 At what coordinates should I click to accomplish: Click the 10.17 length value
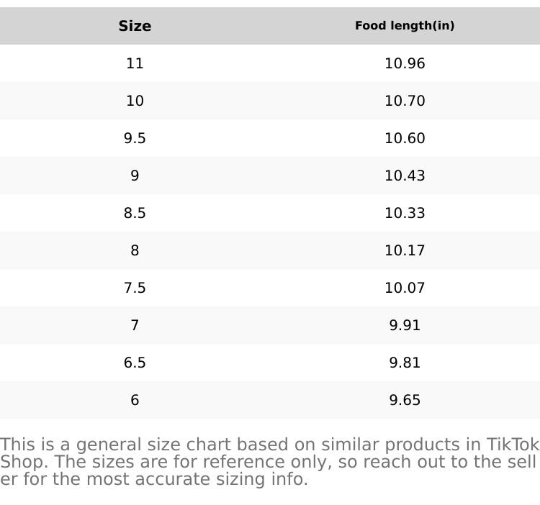pos(405,250)
